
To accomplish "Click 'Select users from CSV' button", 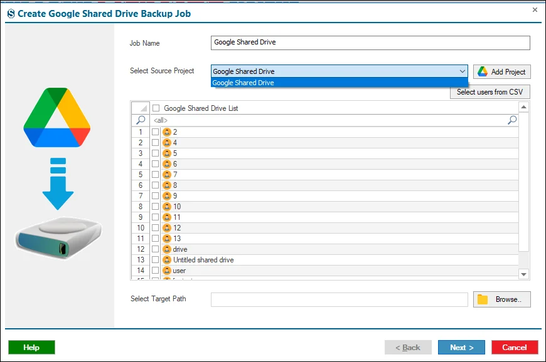I will [x=490, y=92].
